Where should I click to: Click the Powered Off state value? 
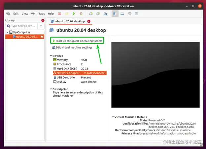point(156,120)
